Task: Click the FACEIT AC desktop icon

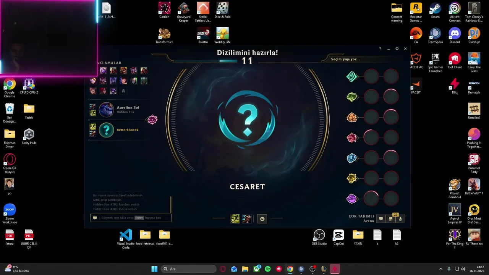Action: [416, 61]
